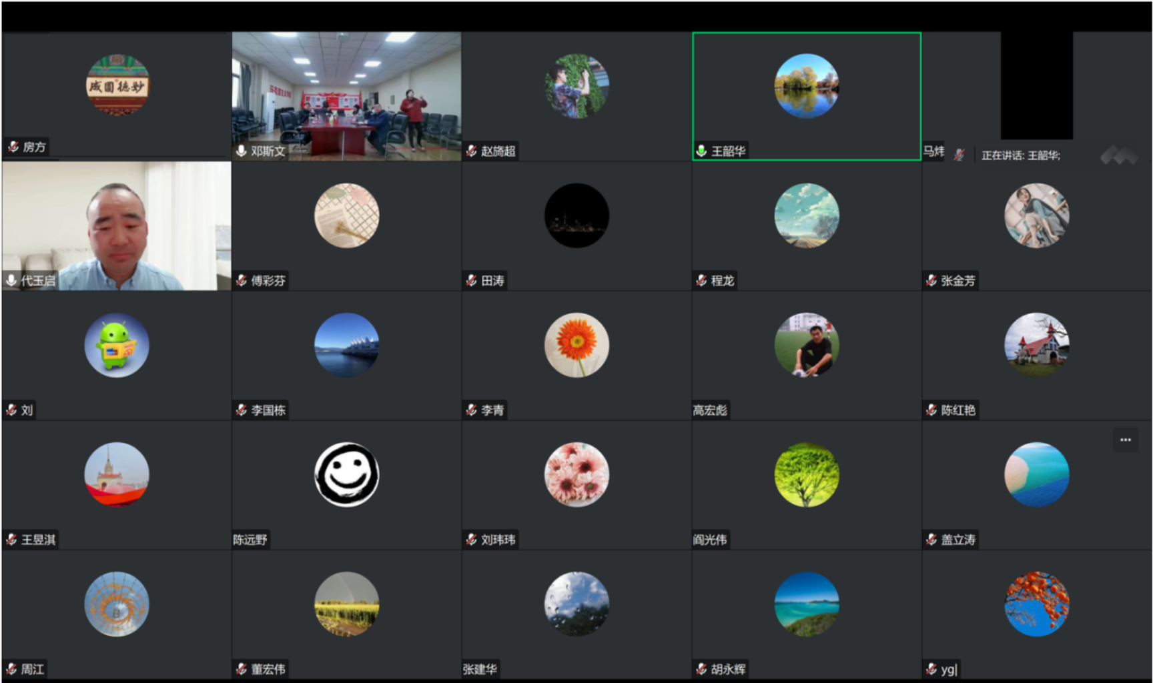Click the muted microphone icon beside 马炜
Image resolution: width=1153 pixels, height=683 pixels.
click(959, 155)
